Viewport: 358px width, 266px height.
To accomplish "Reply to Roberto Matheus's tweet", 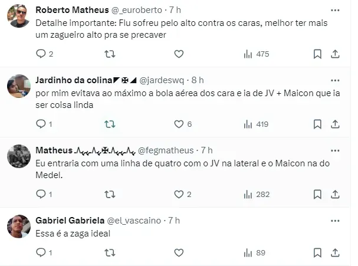I will click(41, 54).
